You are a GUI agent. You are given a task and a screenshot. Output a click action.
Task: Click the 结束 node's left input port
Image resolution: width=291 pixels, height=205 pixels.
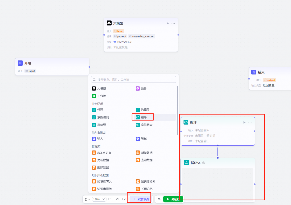coord(249,79)
